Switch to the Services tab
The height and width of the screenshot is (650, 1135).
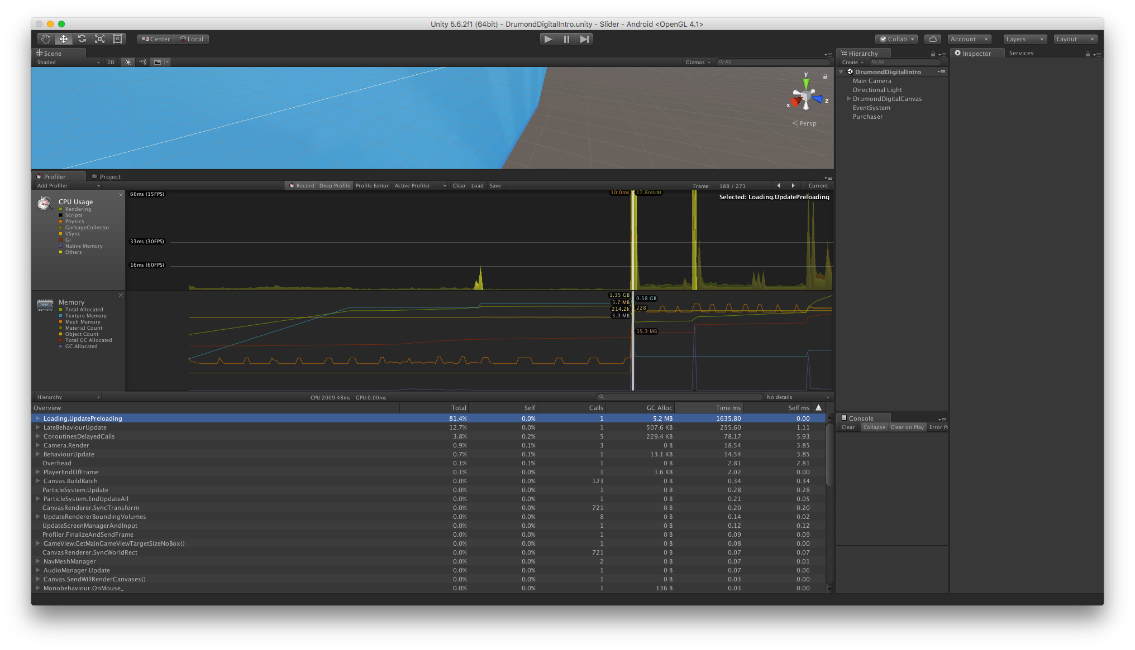pos(1021,53)
